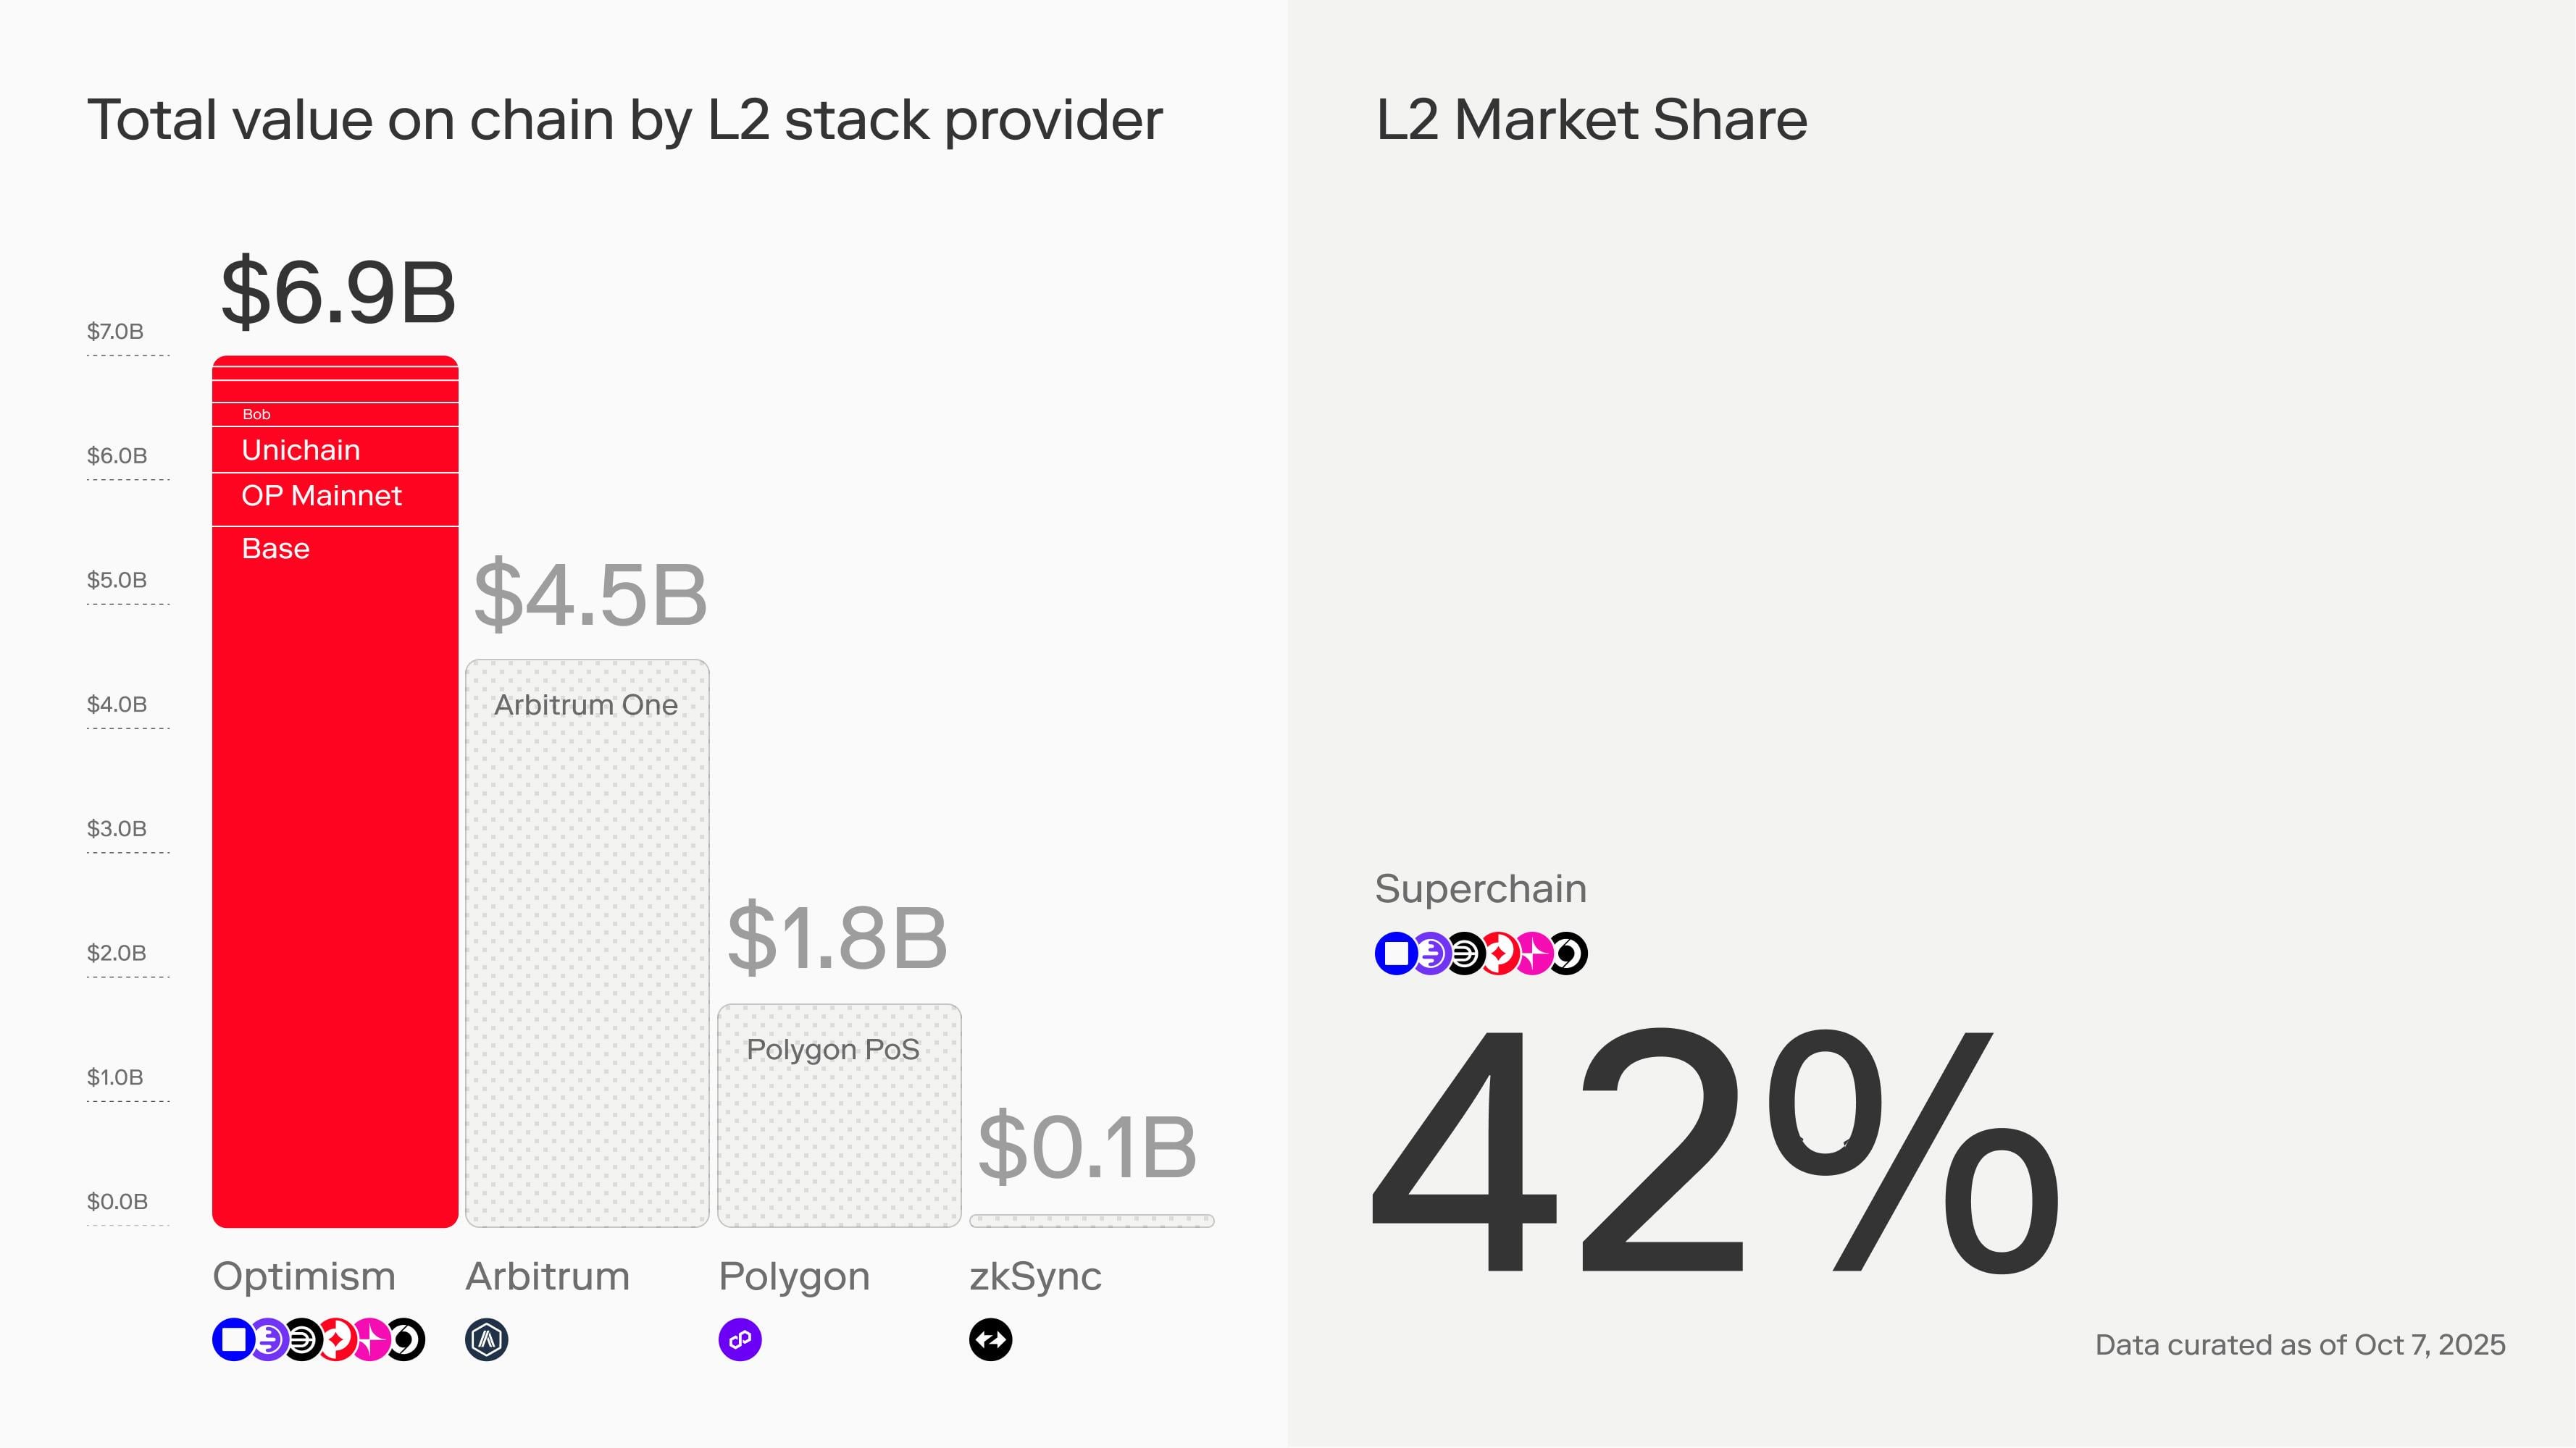2576x1448 pixels.
Task: Click the blue square logo under Superchain
Action: (x=1395, y=954)
